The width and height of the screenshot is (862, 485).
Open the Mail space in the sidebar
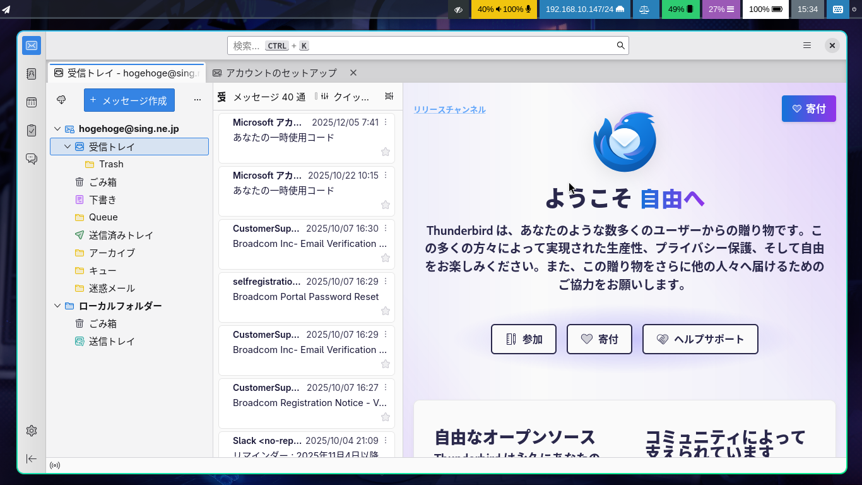(x=32, y=45)
